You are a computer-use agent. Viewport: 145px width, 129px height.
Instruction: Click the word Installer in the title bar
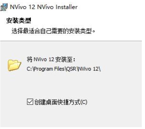[67, 7]
